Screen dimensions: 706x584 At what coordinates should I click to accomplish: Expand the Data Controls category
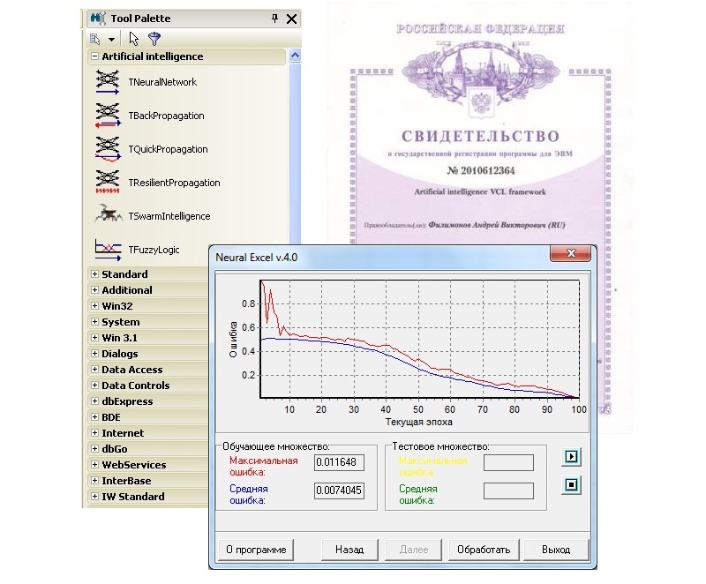pyautogui.click(x=94, y=386)
